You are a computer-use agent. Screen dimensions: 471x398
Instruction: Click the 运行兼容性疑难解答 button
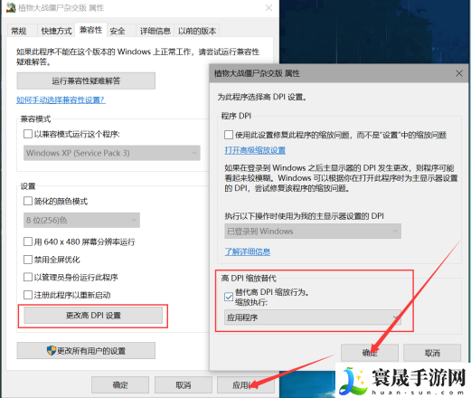86,81
